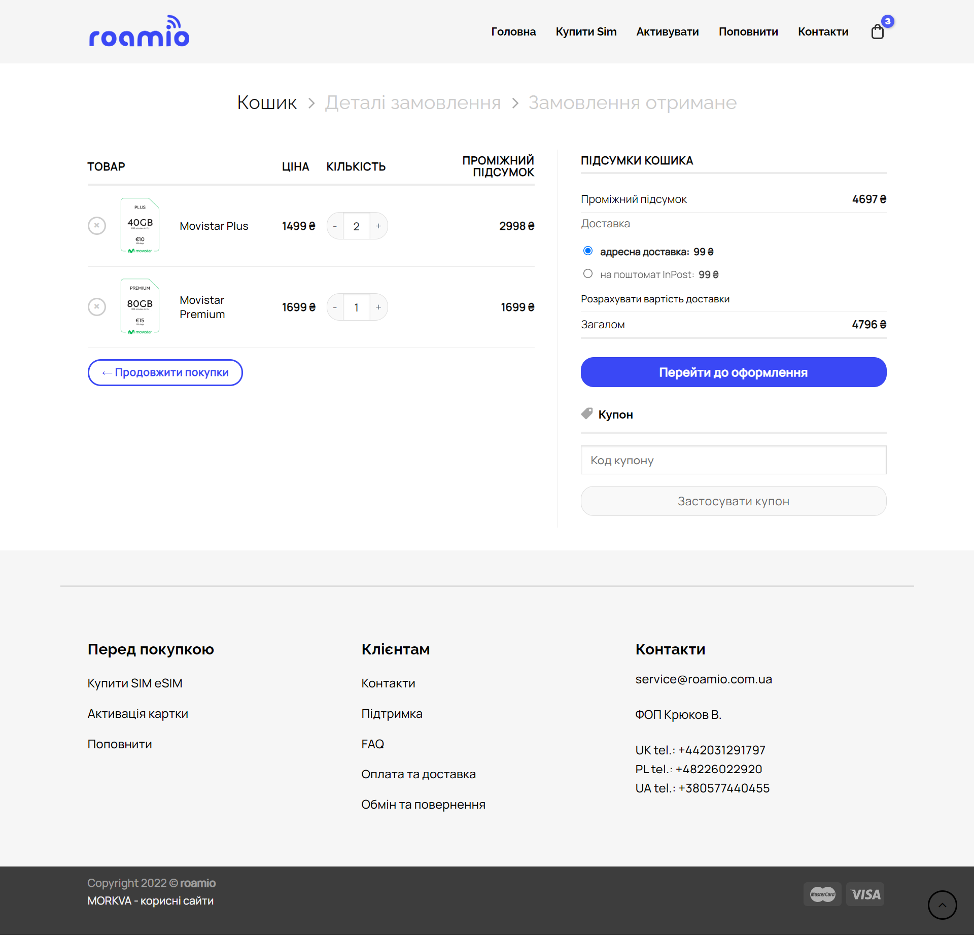Increase Movistar Premium quantity with plus
This screenshot has width=974, height=936.
click(x=378, y=307)
